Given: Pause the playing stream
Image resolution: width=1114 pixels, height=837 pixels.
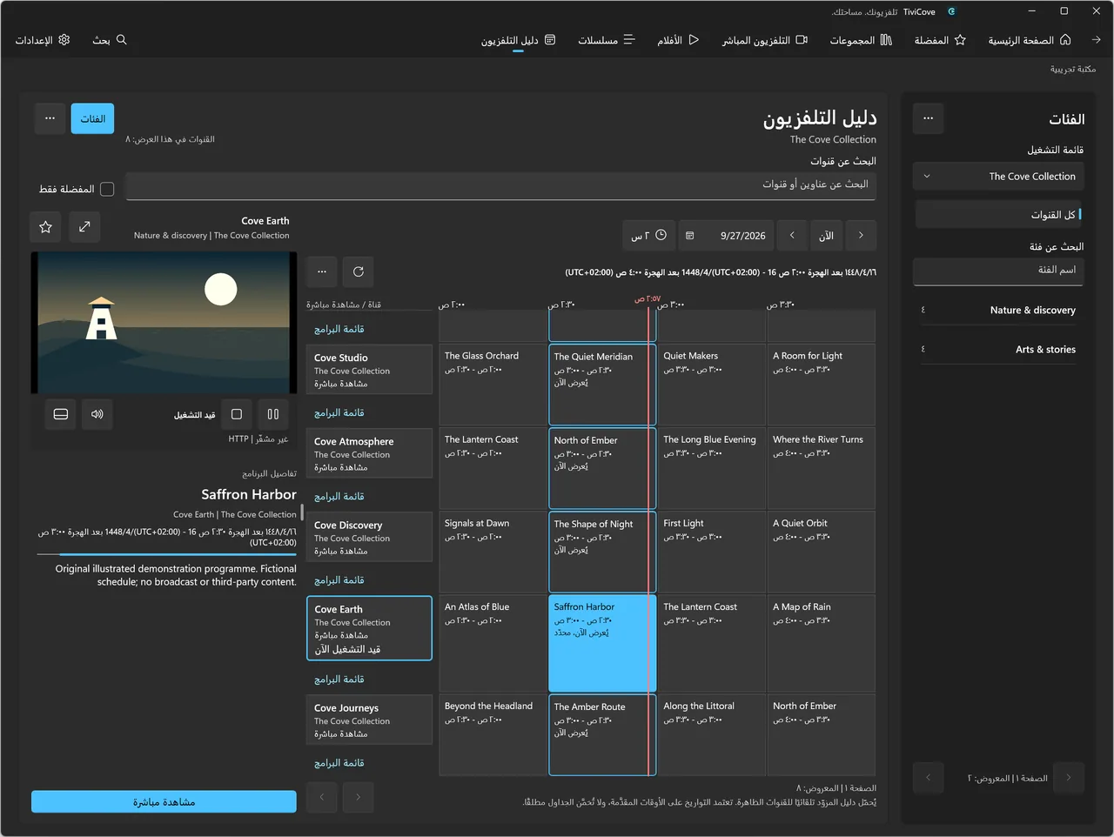Looking at the screenshot, I should 273,414.
